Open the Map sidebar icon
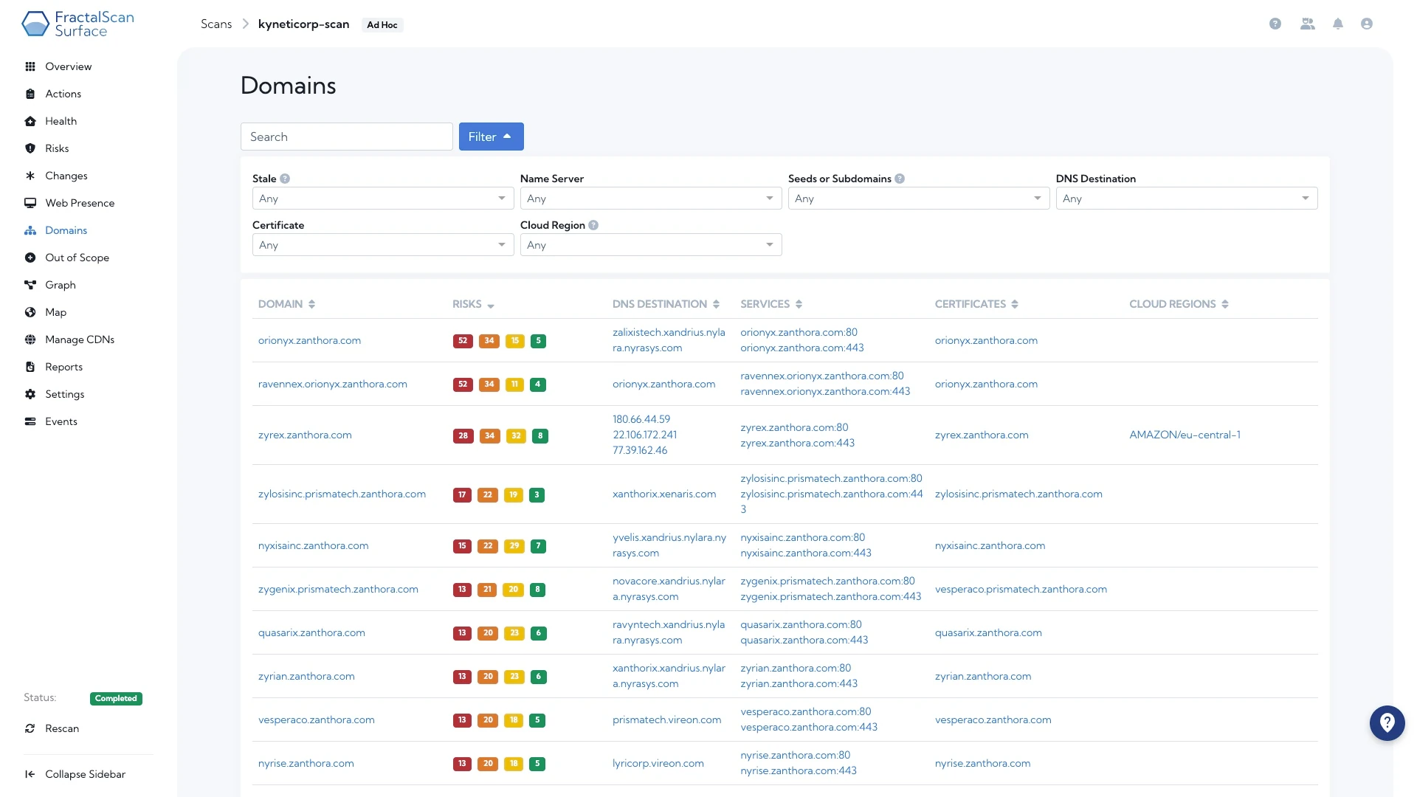Viewport: 1417px width, 797px height. [30, 311]
